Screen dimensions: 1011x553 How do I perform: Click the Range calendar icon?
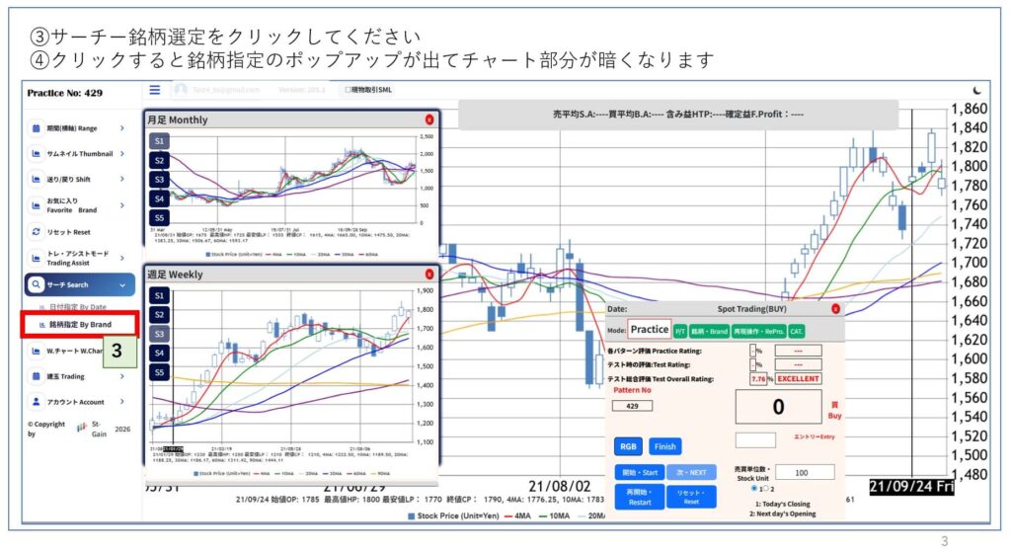[37, 127]
